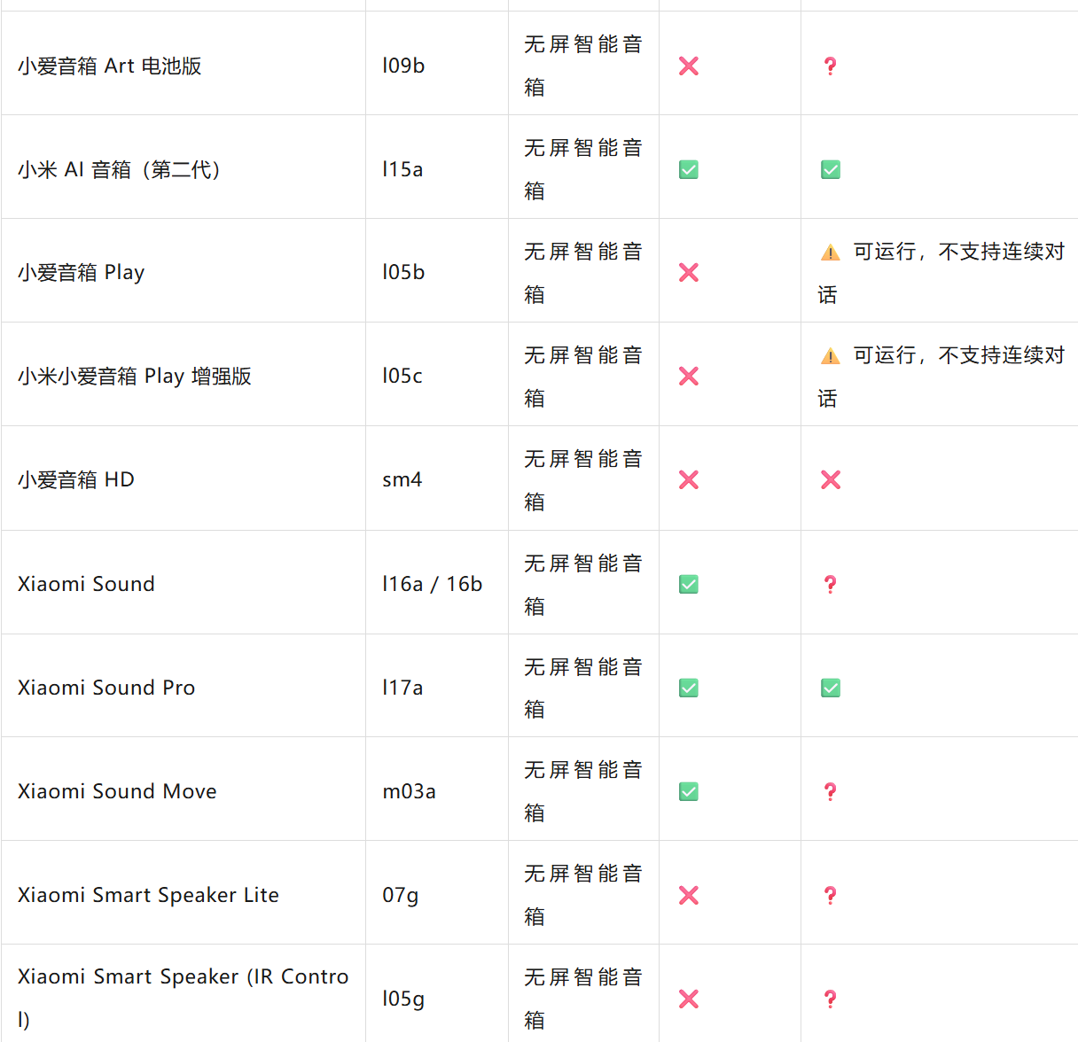Viewport: 1078px width, 1042px height.
Task: Click the question mark in the l16a / 16b row
Action: tap(831, 584)
